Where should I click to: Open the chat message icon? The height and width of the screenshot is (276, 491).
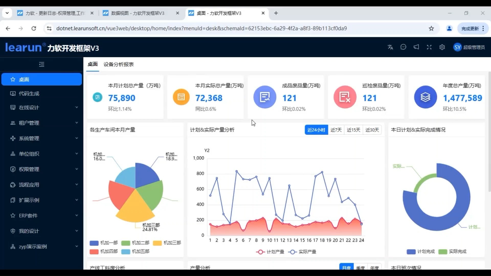tap(403, 47)
